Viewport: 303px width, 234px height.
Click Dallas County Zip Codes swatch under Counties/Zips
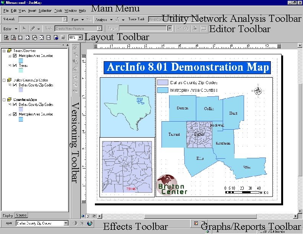[21, 109]
